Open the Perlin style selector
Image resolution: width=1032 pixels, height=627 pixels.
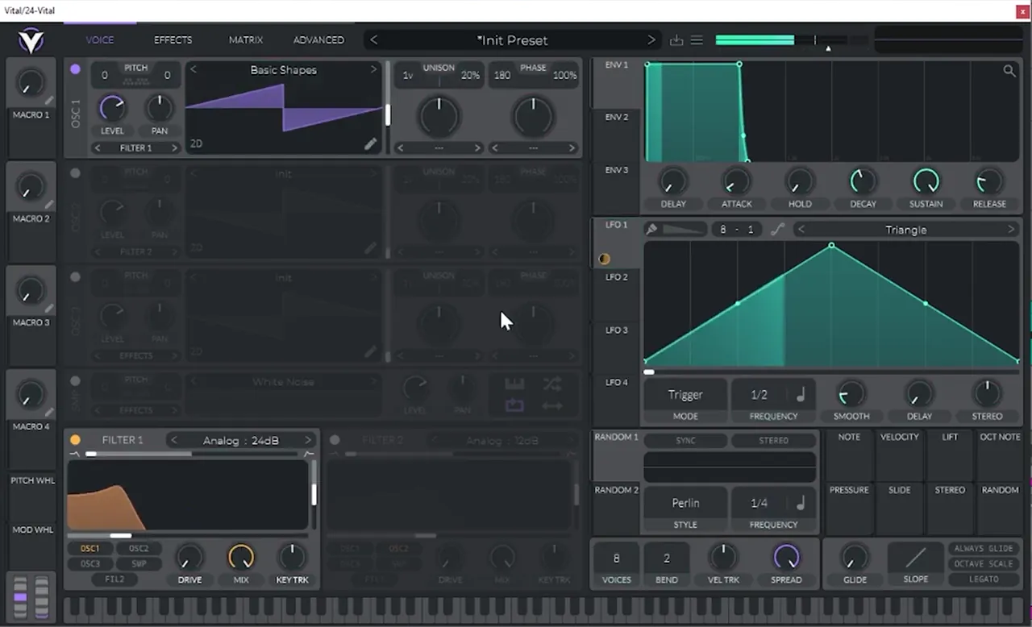click(x=685, y=503)
